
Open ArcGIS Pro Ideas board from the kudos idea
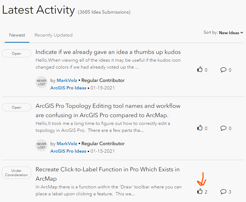coord(68,88)
